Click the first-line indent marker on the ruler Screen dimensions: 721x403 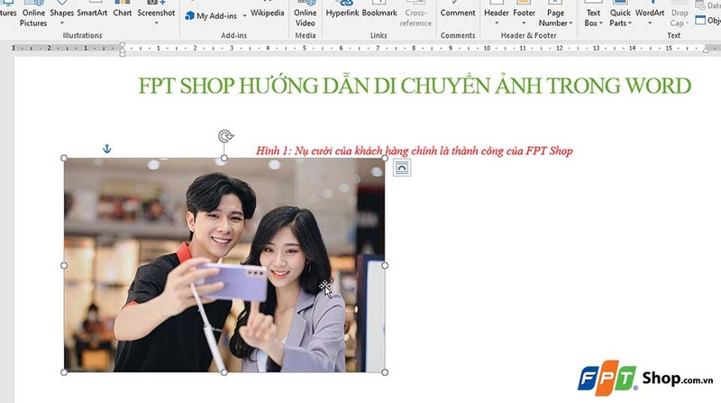tap(123, 45)
